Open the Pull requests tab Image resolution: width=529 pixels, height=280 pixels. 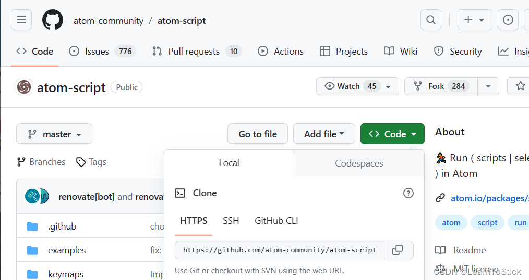(197, 52)
